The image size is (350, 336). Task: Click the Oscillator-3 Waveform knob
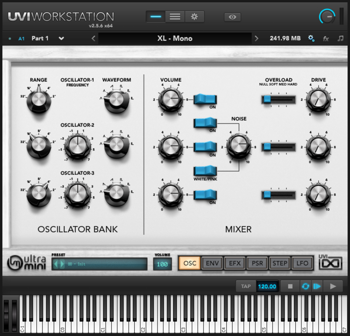tap(116, 193)
